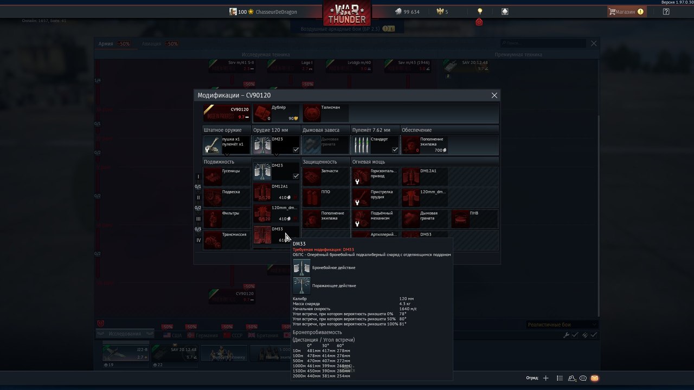Select the Подъёмный механизм modification

pyautogui.click(x=376, y=218)
